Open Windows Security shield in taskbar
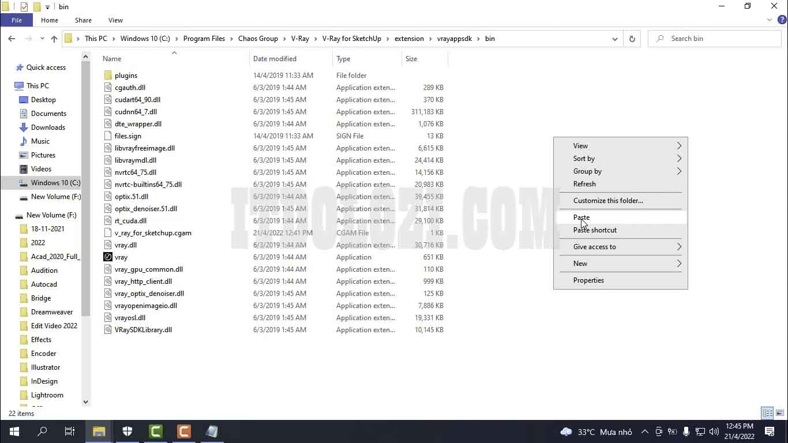This screenshot has width=788, height=443. tap(127, 431)
